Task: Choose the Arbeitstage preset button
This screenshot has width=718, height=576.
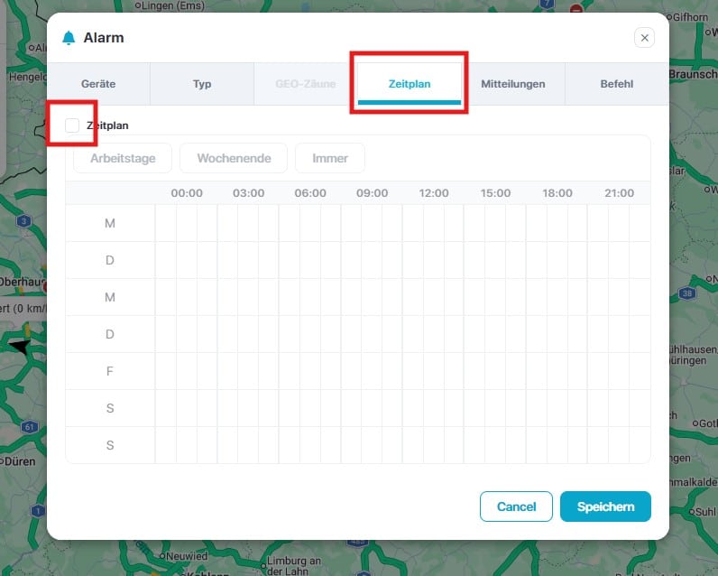Action: click(123, 158)
